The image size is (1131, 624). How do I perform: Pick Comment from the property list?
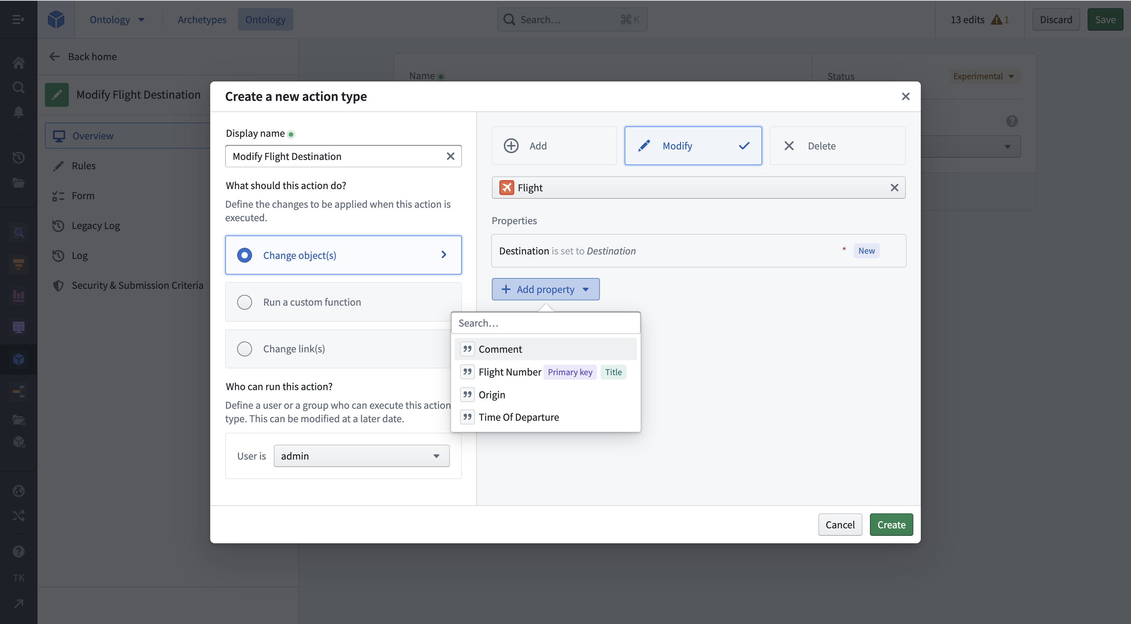click(x=545, y=349)
